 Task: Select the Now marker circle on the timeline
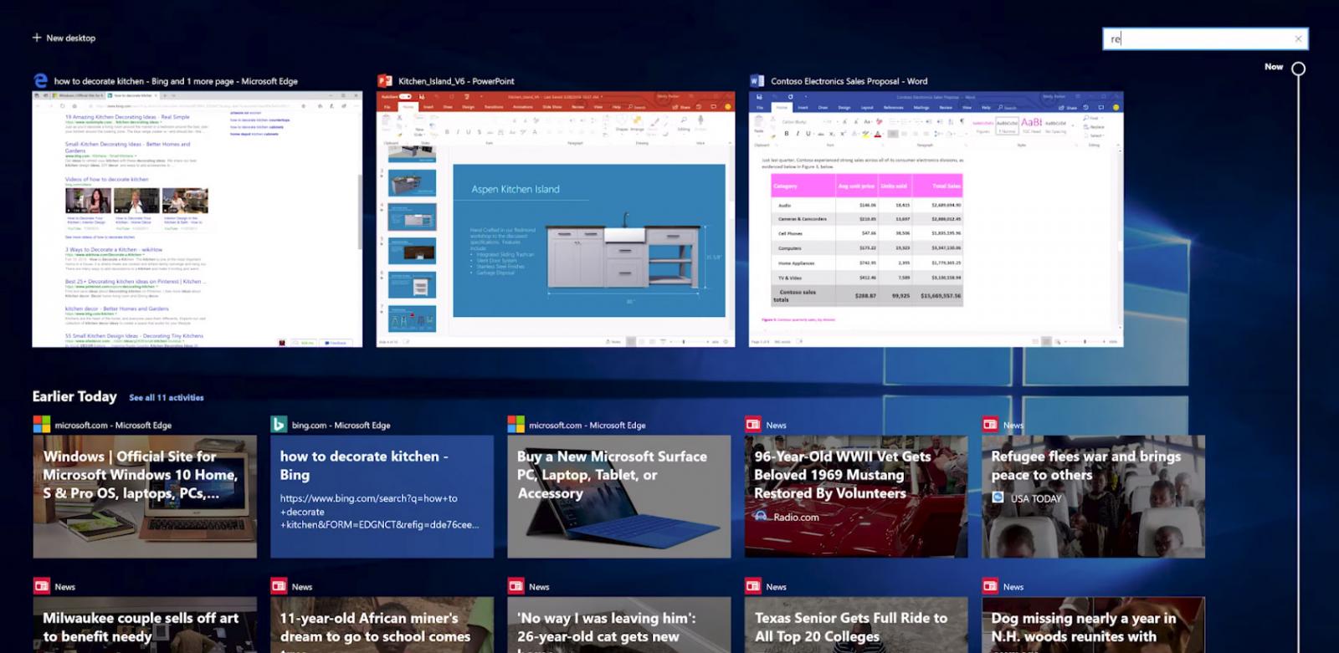(x=1298, y=69)
